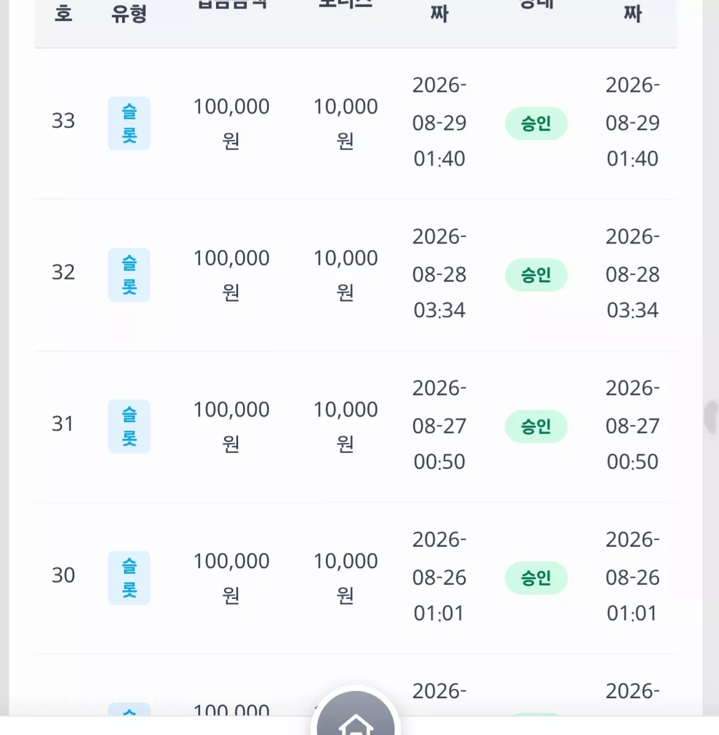The height and width of the screenshot is (735, 719).
Task: Click the 승인 status badge in row 32
Action: click(536, 275)
